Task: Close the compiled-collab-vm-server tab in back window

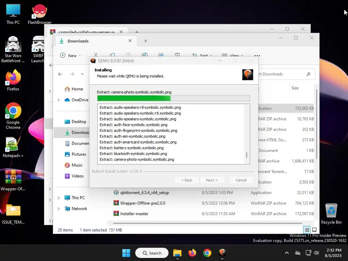Action: [x=121, y=32]
